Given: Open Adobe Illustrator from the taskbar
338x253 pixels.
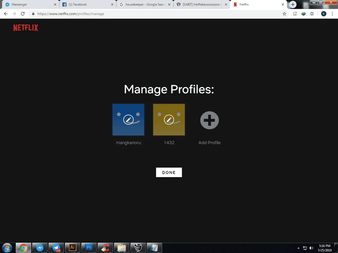Looking at the screenshot, I should 72,248.
